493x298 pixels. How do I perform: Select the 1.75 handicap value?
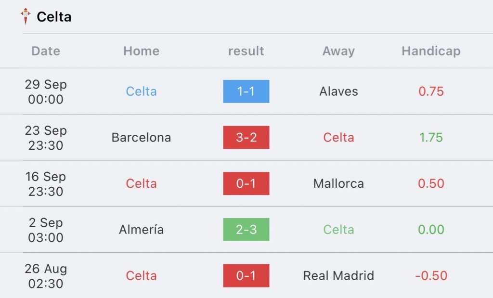(431, 137)
